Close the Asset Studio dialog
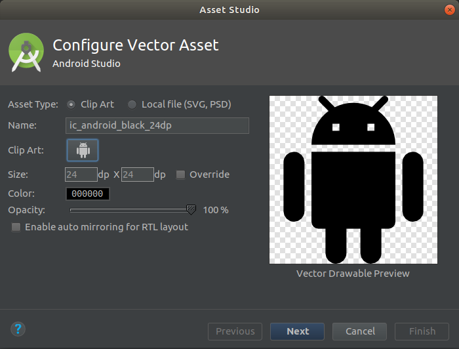459x349 pixels. pos(449,10)
